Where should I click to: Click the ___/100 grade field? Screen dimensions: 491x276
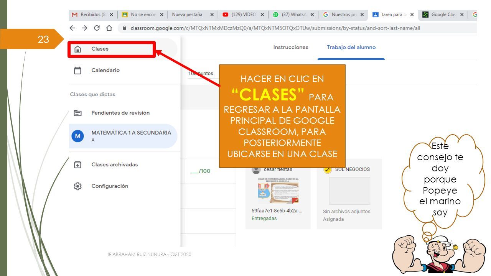201,171
